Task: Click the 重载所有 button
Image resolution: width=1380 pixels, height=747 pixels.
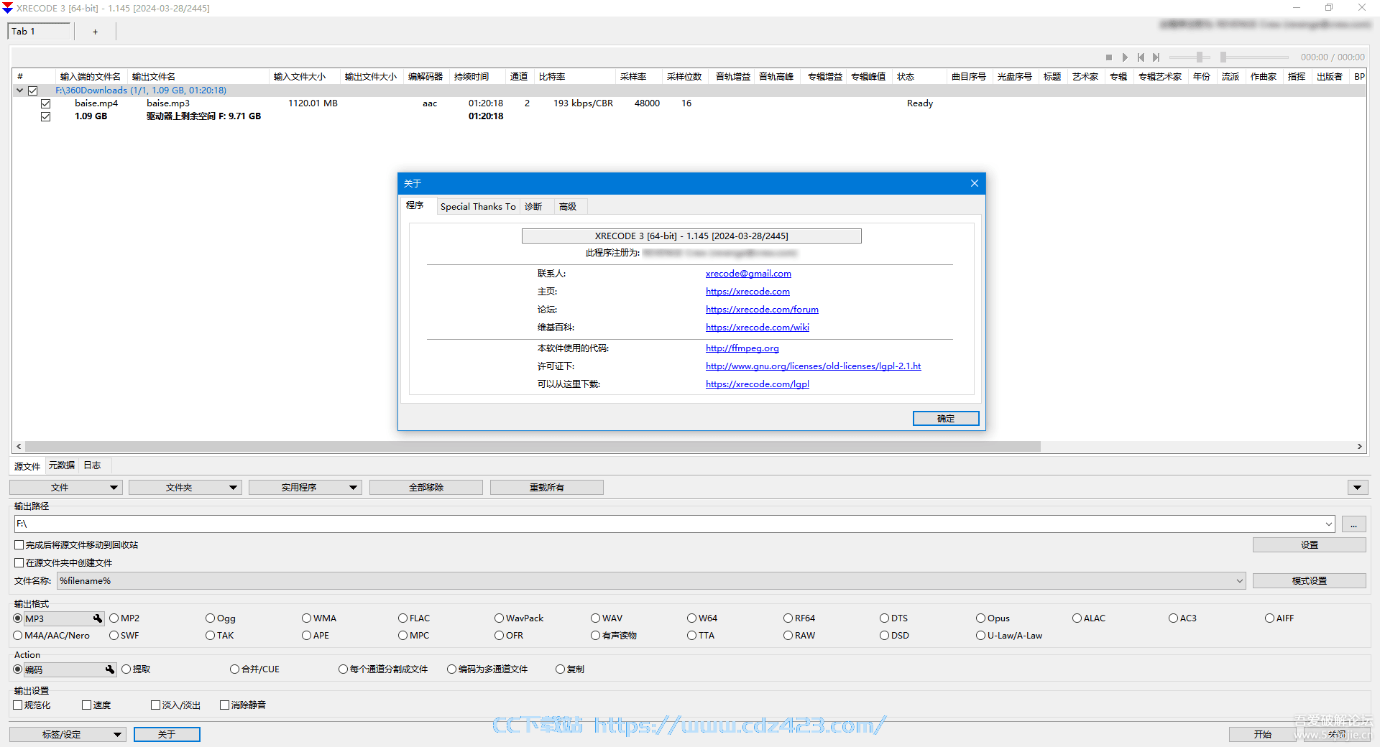Action: 547,488
